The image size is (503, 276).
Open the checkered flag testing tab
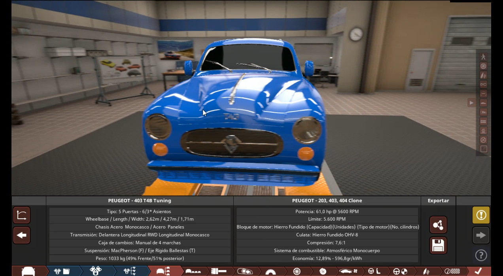[x=452, y=271]
